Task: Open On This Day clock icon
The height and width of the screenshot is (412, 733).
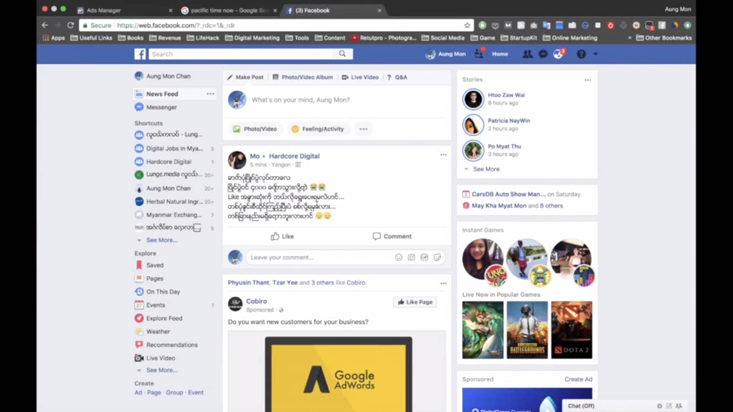Action: (x=139, y=292)
